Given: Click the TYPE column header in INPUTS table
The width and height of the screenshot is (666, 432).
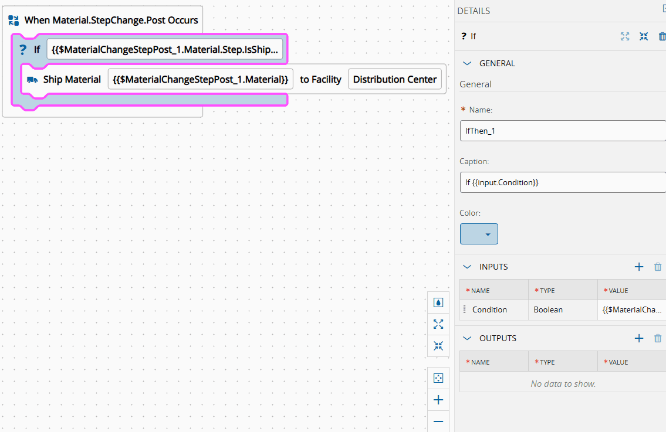Looking at the screenshot, I should pos(563,290).
